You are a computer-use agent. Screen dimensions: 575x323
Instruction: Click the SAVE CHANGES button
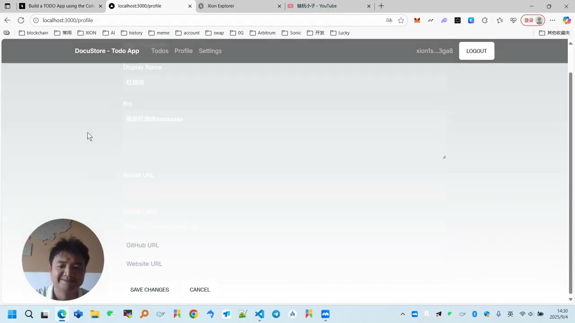pyautogui.click(x=150, y=289)
